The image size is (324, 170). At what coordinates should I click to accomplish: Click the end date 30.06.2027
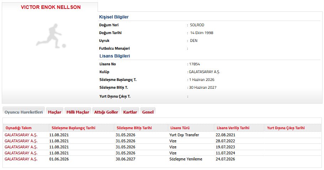point(125,159)
